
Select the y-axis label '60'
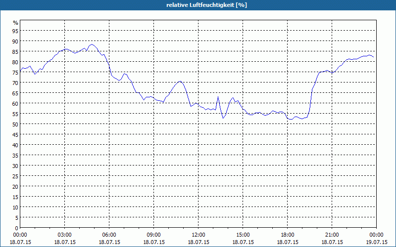(15, 103)
